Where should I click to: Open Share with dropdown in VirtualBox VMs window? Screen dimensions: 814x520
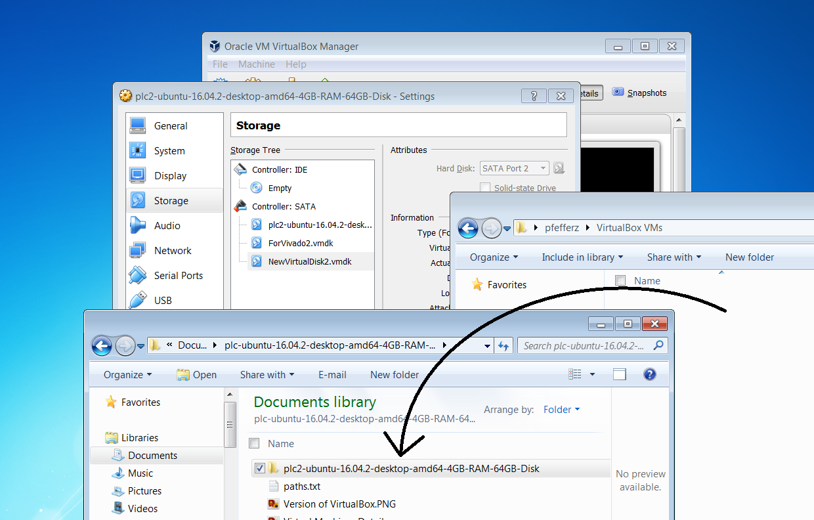click(674, 257)
